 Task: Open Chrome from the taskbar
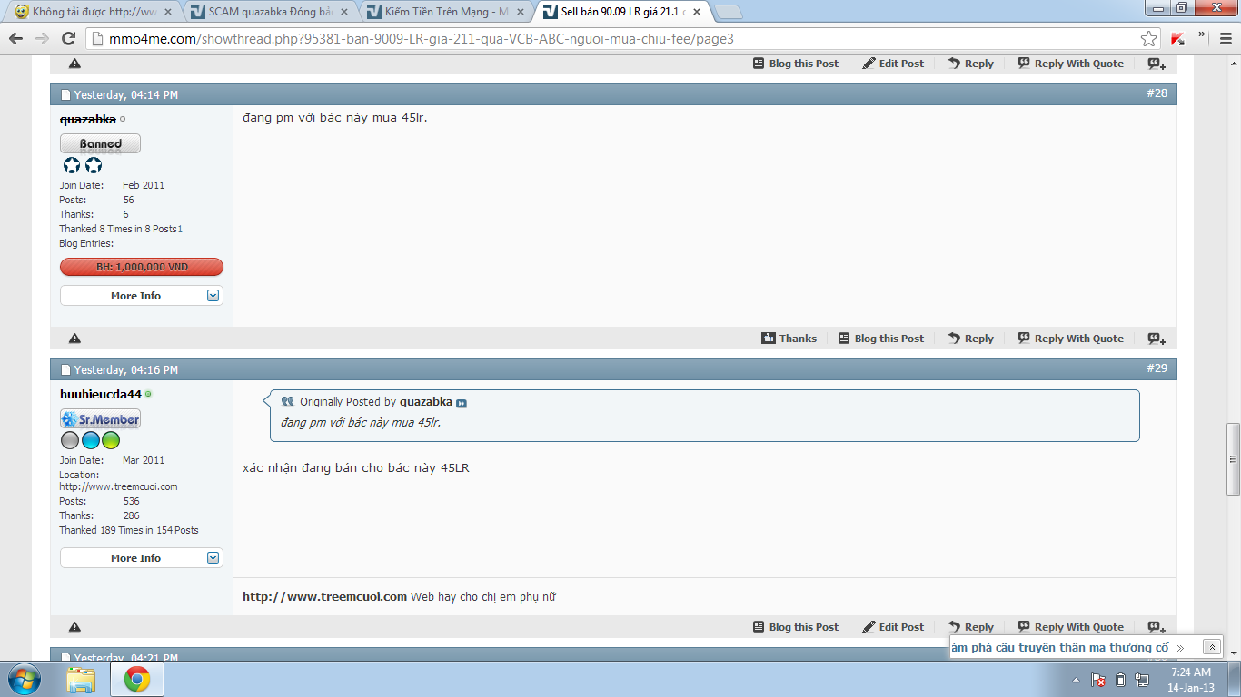pos(137,679)
